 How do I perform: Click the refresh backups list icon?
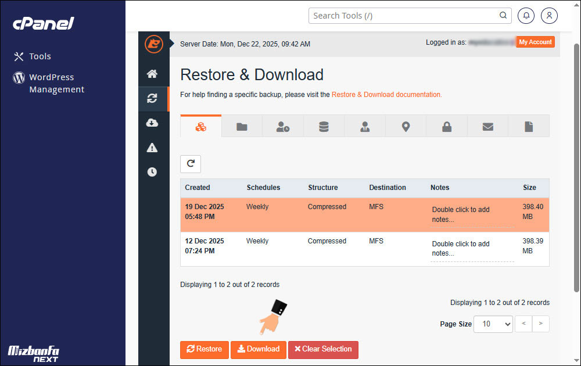coord(190,164)
